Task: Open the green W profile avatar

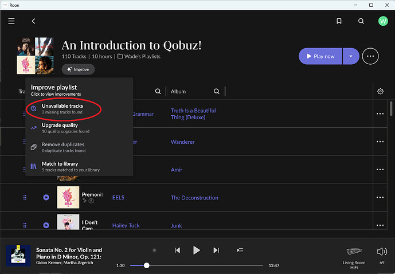Action: tap(383, 21)
